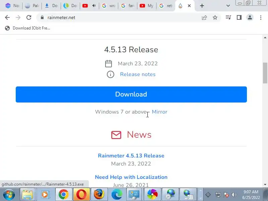
Task: Click the 'Windows 7 or above' text
Action: tap(121, 112)
